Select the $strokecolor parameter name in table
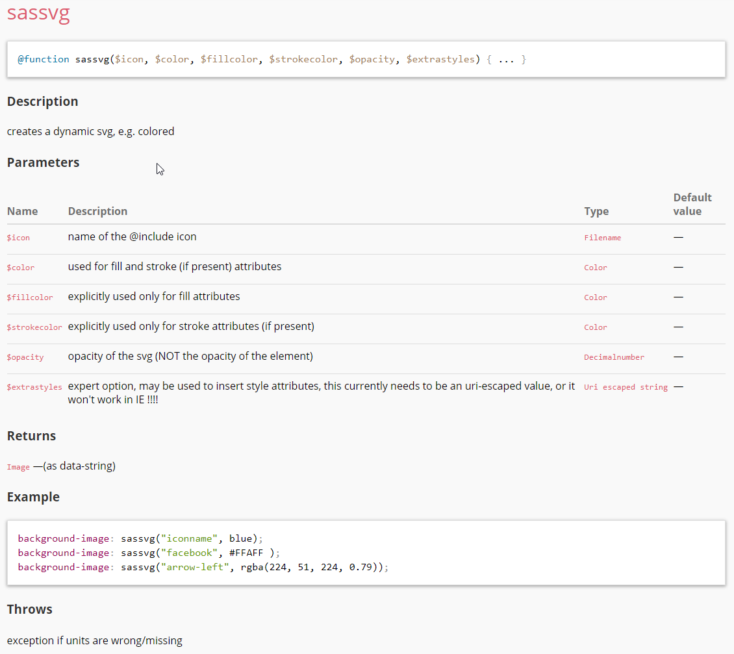This screenshot has width=734, height=654. 34,328
